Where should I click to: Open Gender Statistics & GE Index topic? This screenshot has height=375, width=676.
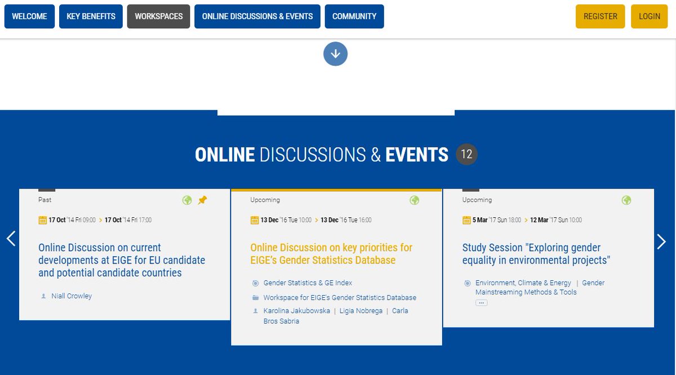[x=308, y=283]
